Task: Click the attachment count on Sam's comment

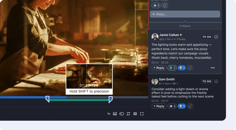Action: pyautogui.click(x=175, y=84)
